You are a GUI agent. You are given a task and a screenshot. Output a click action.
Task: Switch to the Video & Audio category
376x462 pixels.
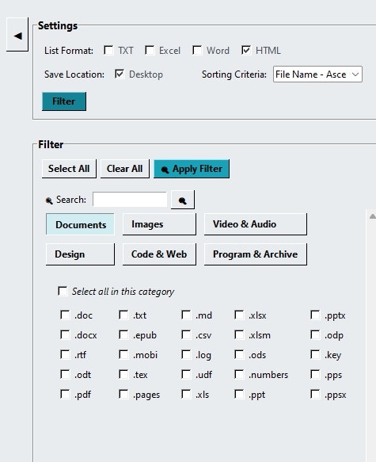coord(256,224)
